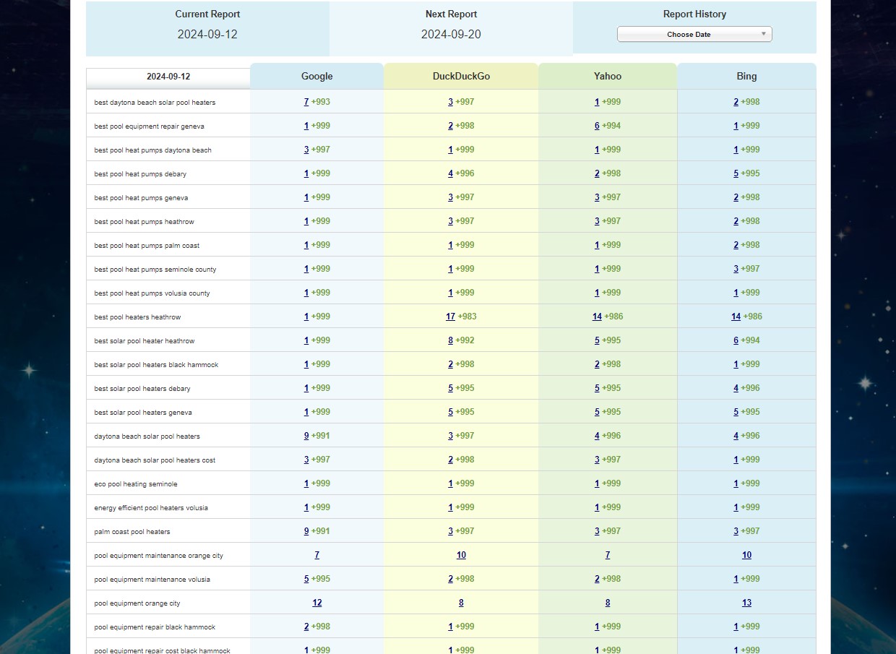
Task: Click the Bing column header
Action: (746, 77)
